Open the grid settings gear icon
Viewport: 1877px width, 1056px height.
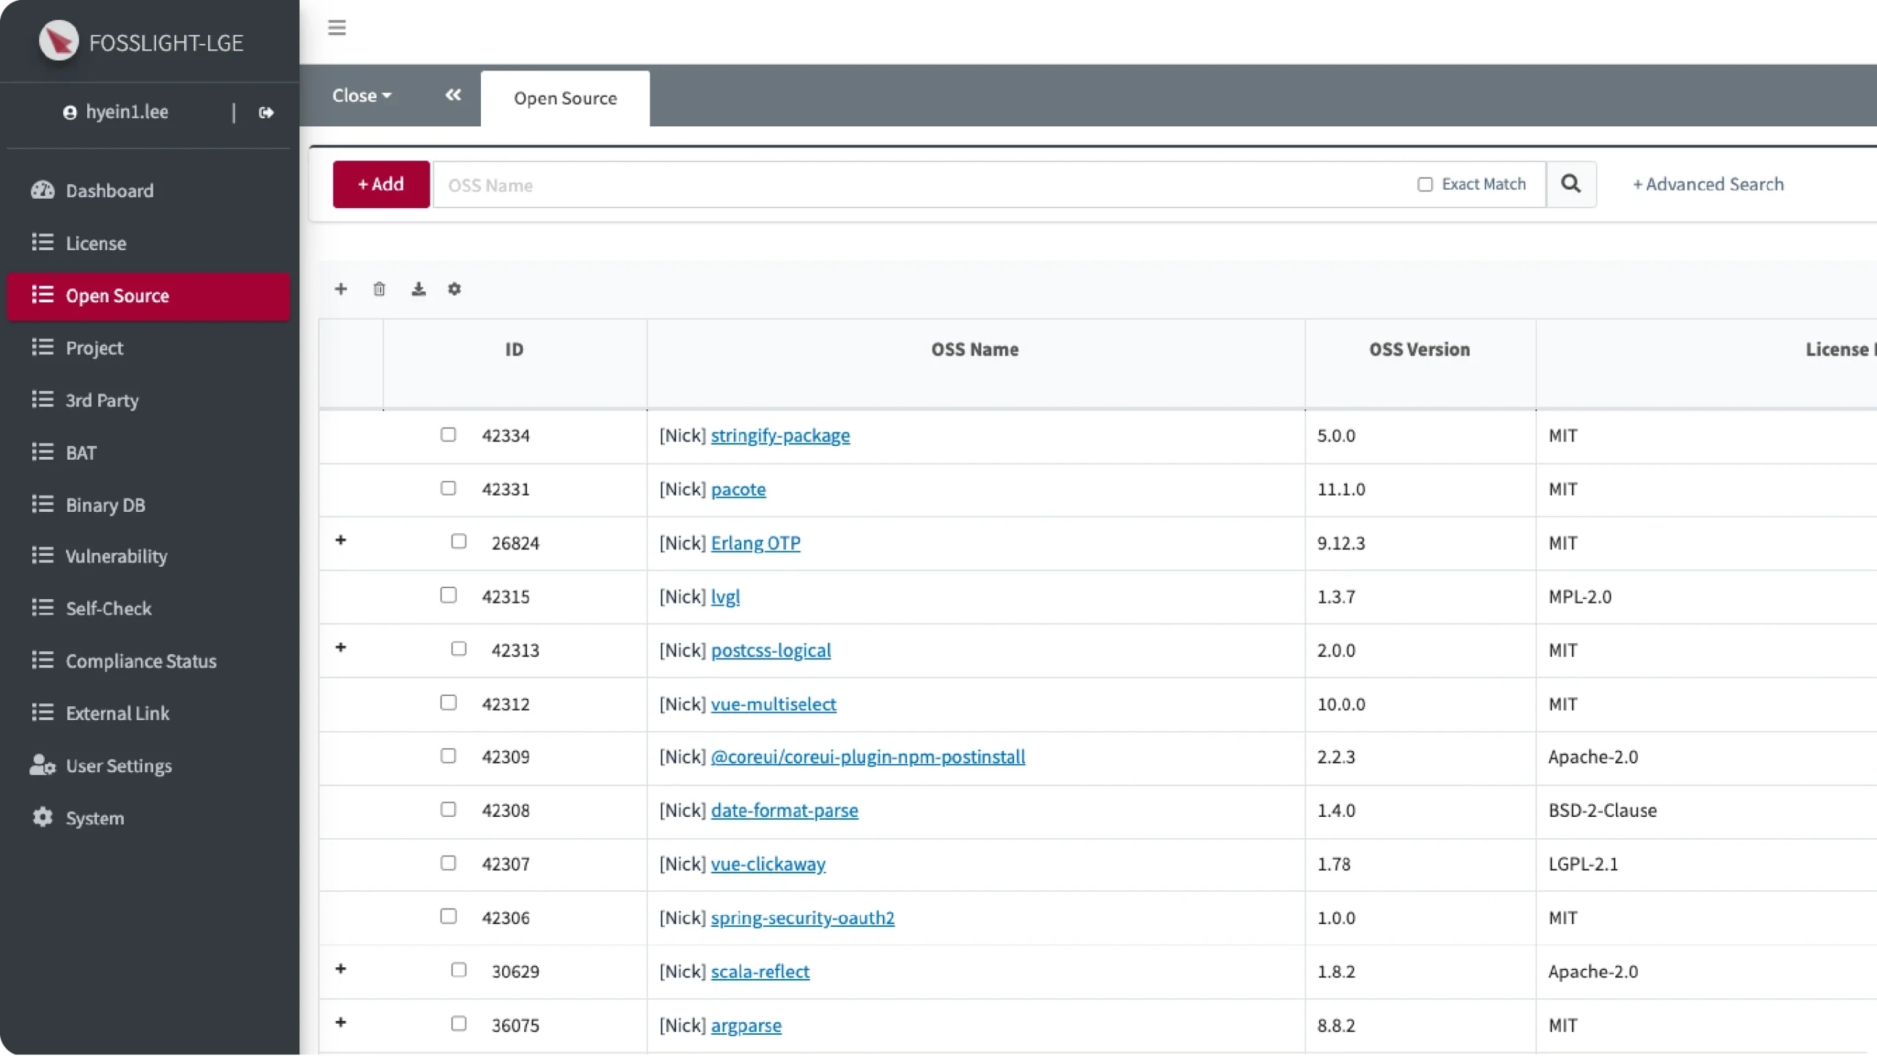pyautogui.click(x=455, y=289)
